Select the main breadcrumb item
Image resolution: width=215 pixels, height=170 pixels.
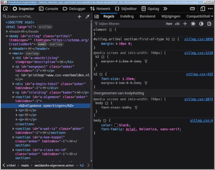[25, 165]
